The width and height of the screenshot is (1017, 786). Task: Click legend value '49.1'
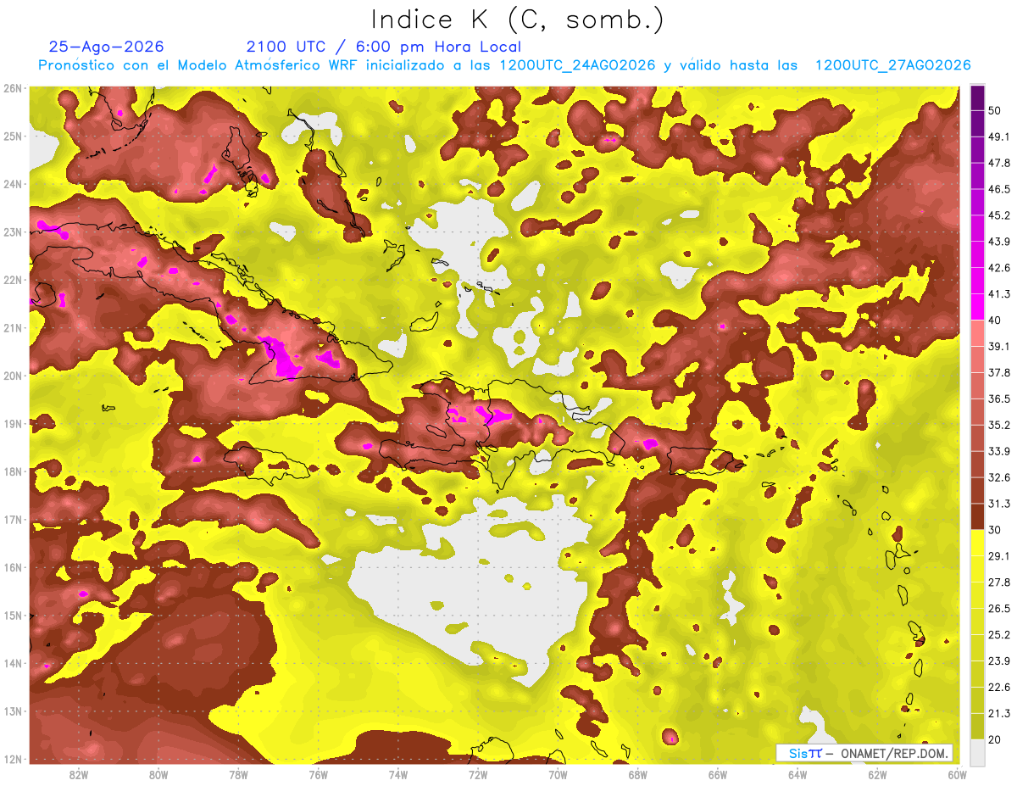pos(998,136)
